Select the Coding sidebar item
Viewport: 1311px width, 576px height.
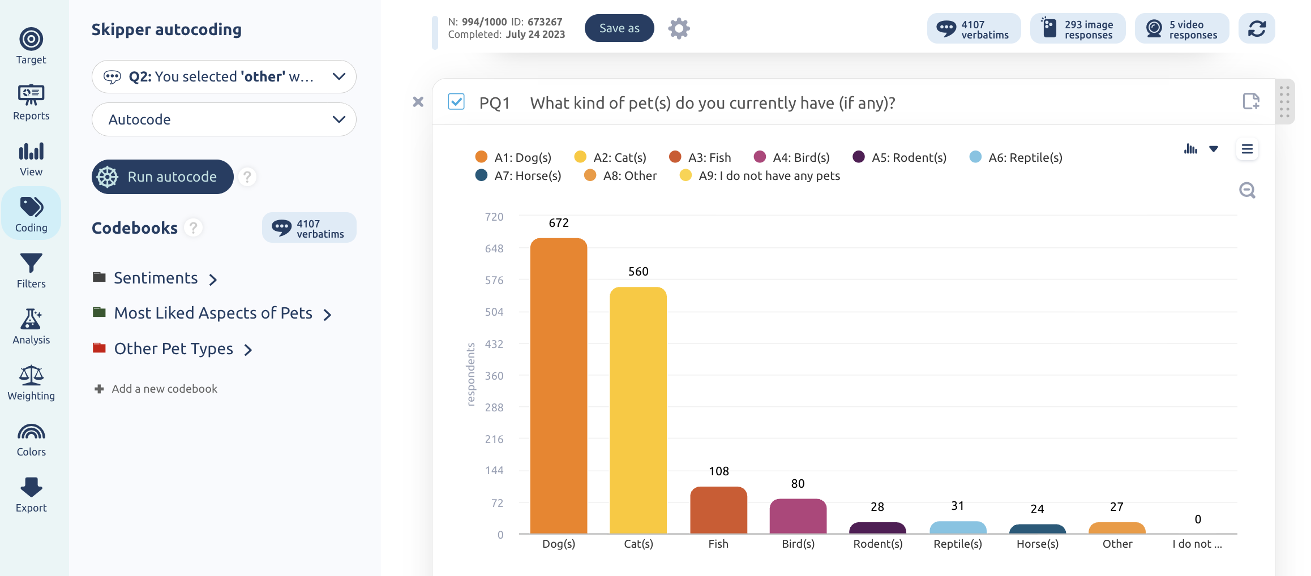pyautogui.click(x=31, y=214)
